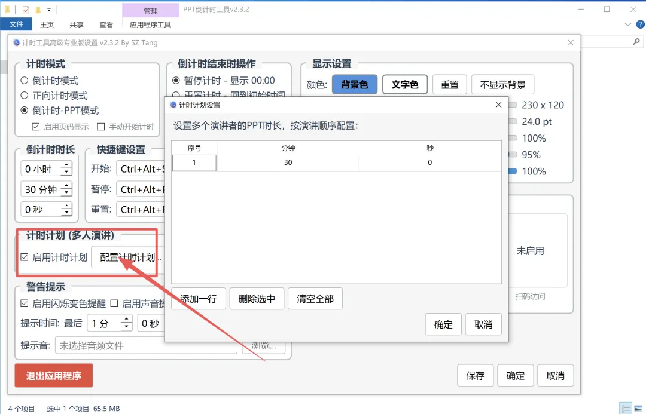Select row 1 in 序号 column
This screenshot has height=414, width=646.
[194, 162]
